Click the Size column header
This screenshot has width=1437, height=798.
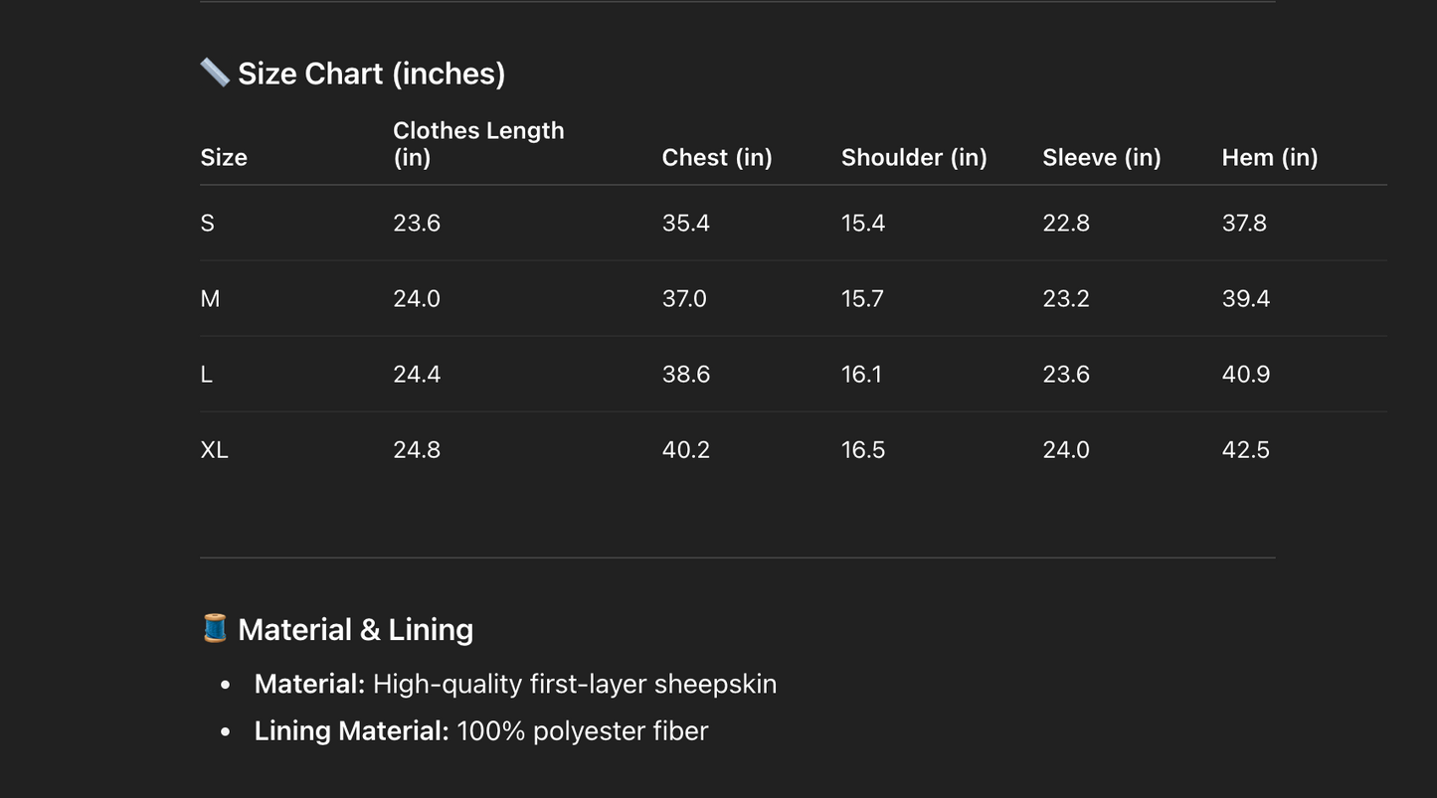(224, 157)
